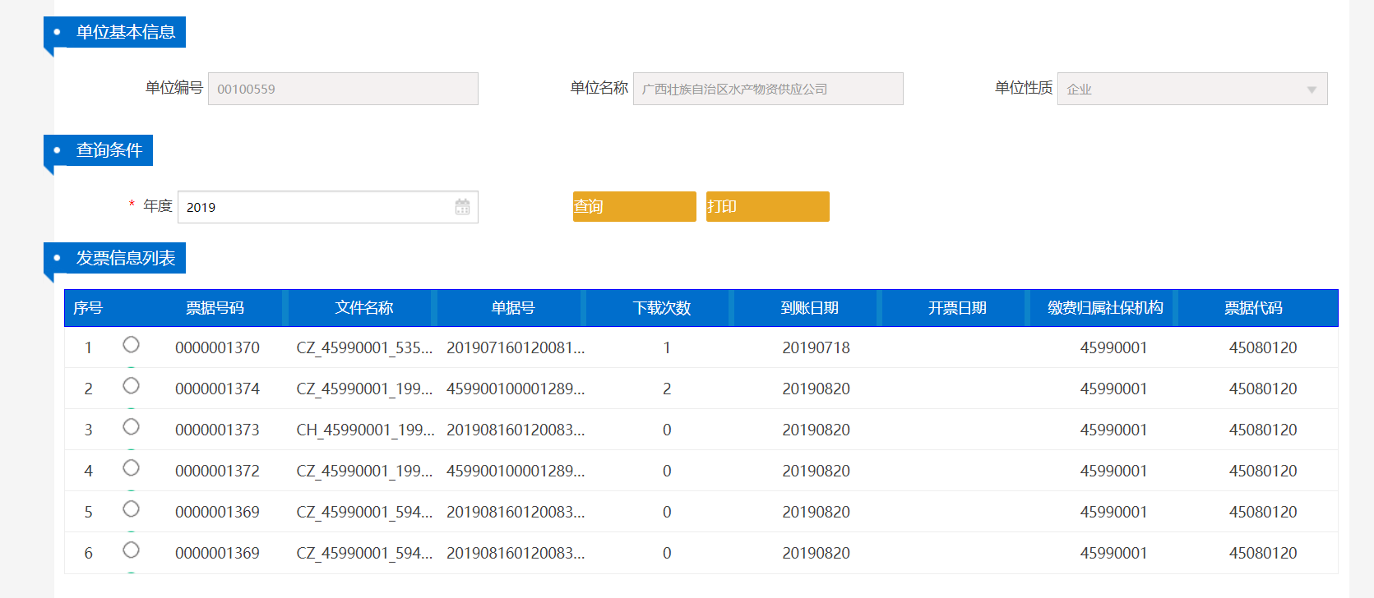The image size is (1374, 598).
Task: Click 到账日期 20190718 cell
Action: pyautogui.click(x=816, y=347)
